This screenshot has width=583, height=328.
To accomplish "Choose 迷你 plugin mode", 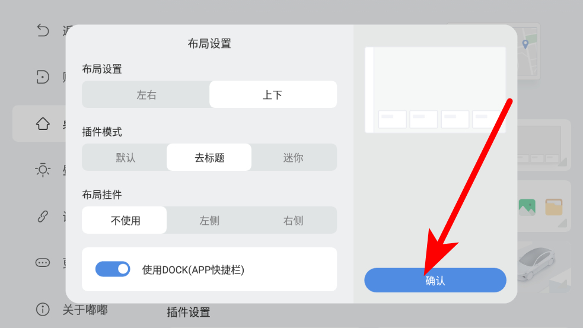I will (x=294, y=157).
